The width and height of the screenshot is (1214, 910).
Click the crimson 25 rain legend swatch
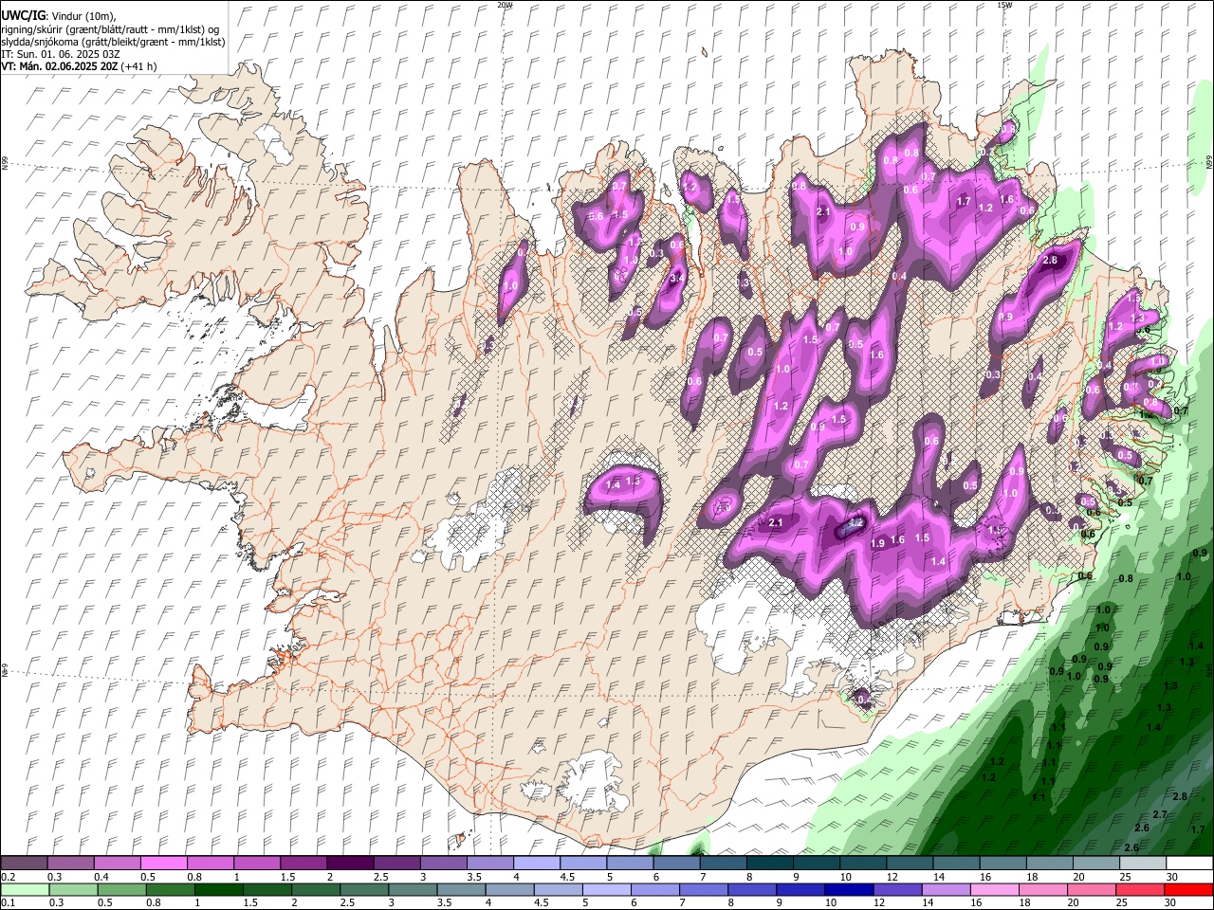(1141, 890)
